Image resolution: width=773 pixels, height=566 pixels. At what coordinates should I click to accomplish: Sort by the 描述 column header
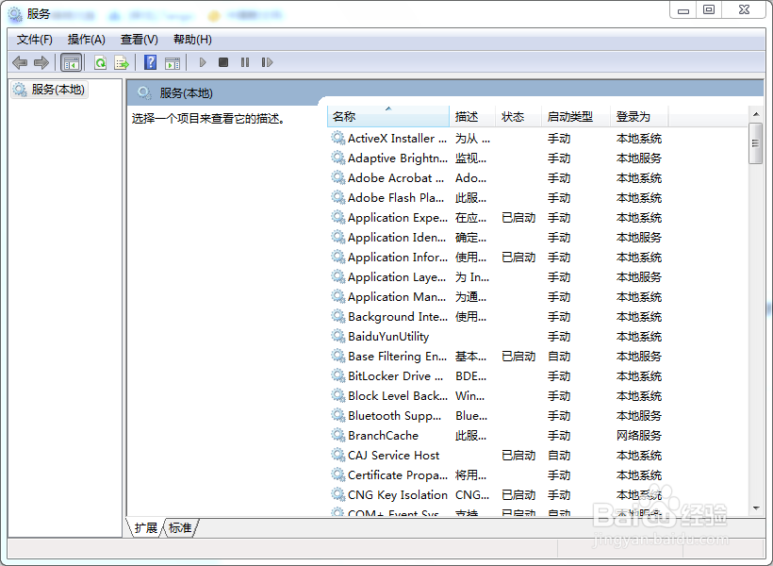coord(471,116)
